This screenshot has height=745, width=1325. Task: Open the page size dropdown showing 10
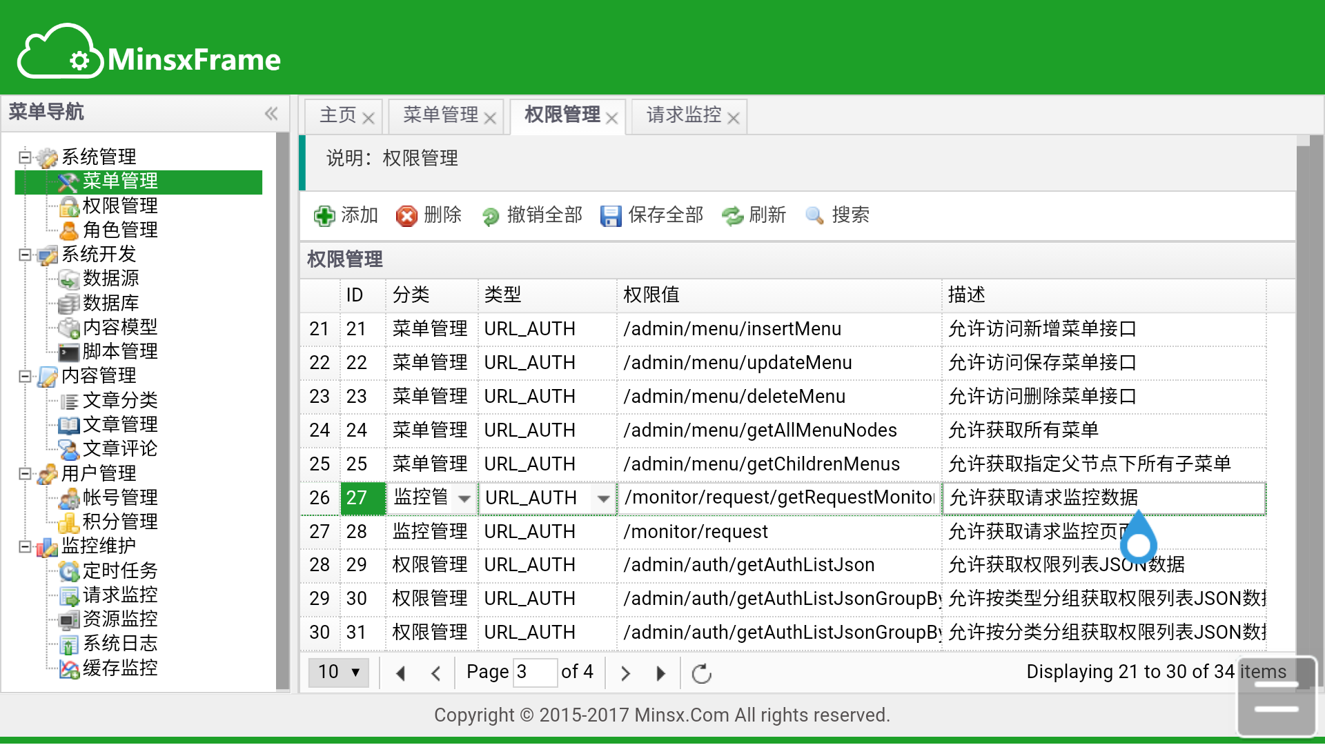click(338, 673)
